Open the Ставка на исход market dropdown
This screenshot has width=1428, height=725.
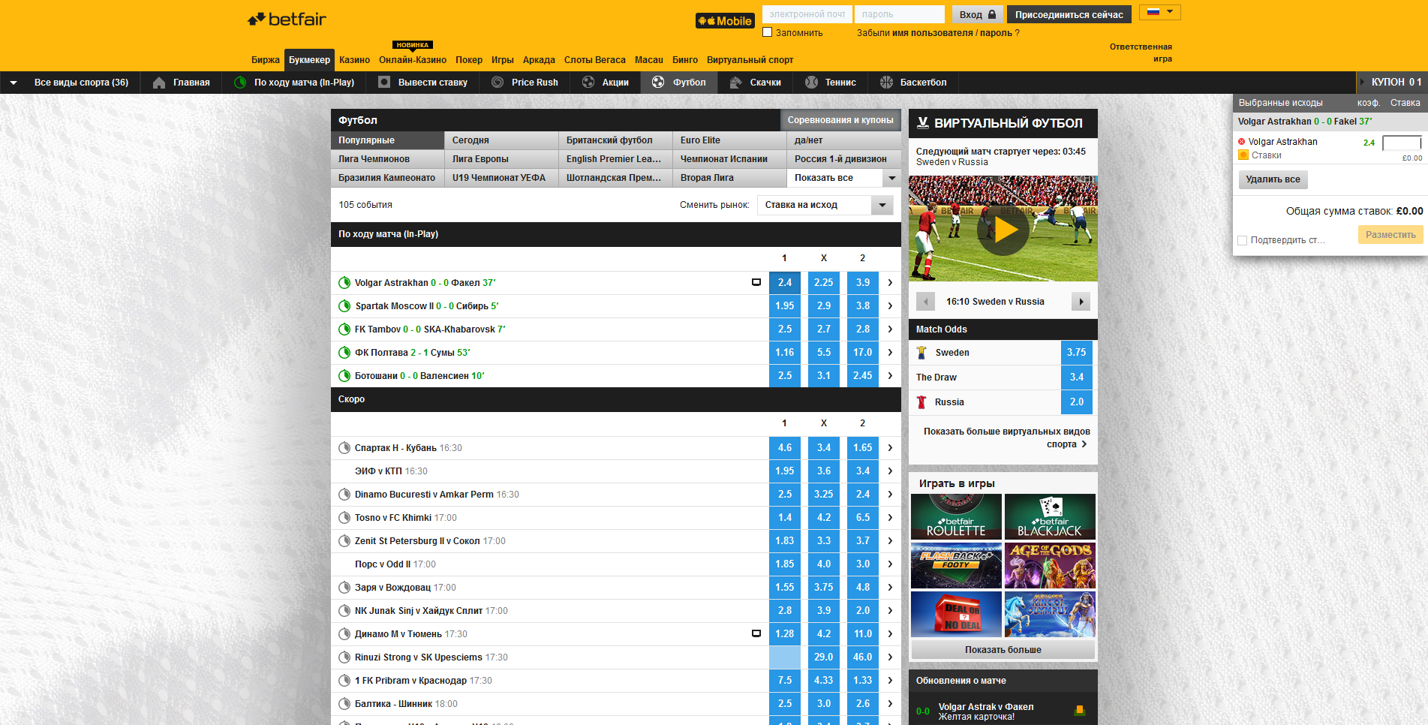click(x=825, y=205)
